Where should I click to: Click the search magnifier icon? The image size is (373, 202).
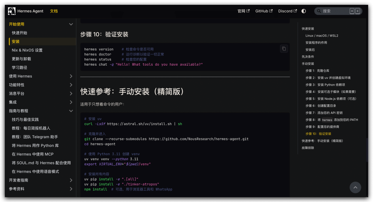coord(319,11)
